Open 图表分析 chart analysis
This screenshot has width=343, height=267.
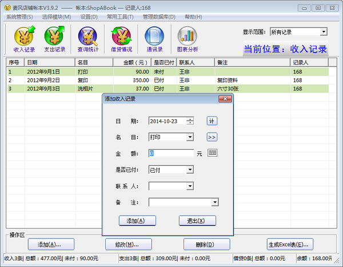188,39
